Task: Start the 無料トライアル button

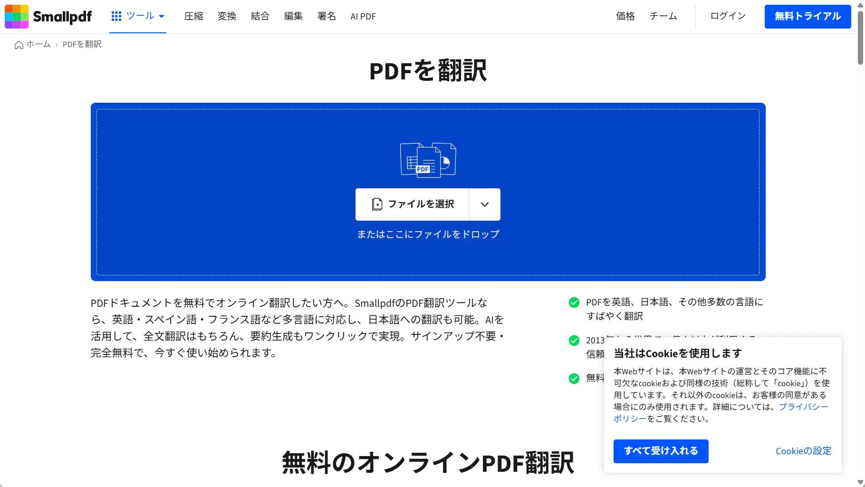Action: [x=807, y=17]
